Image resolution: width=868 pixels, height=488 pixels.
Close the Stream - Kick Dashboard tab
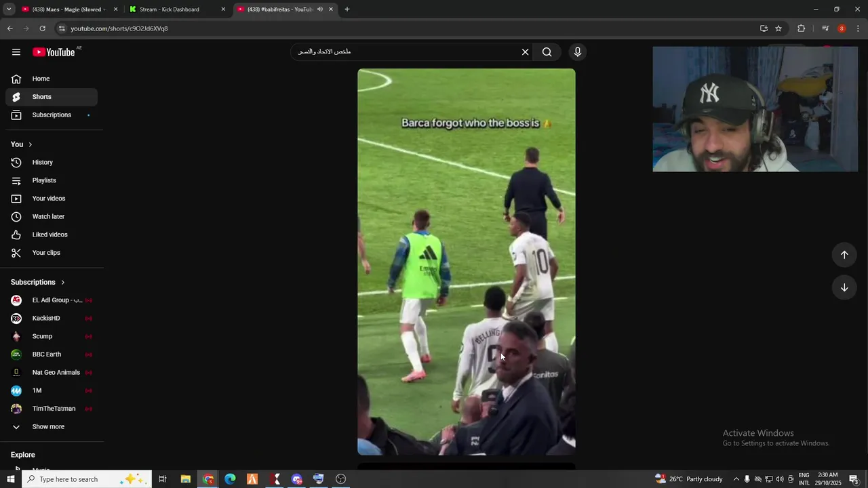click(223, 9)
